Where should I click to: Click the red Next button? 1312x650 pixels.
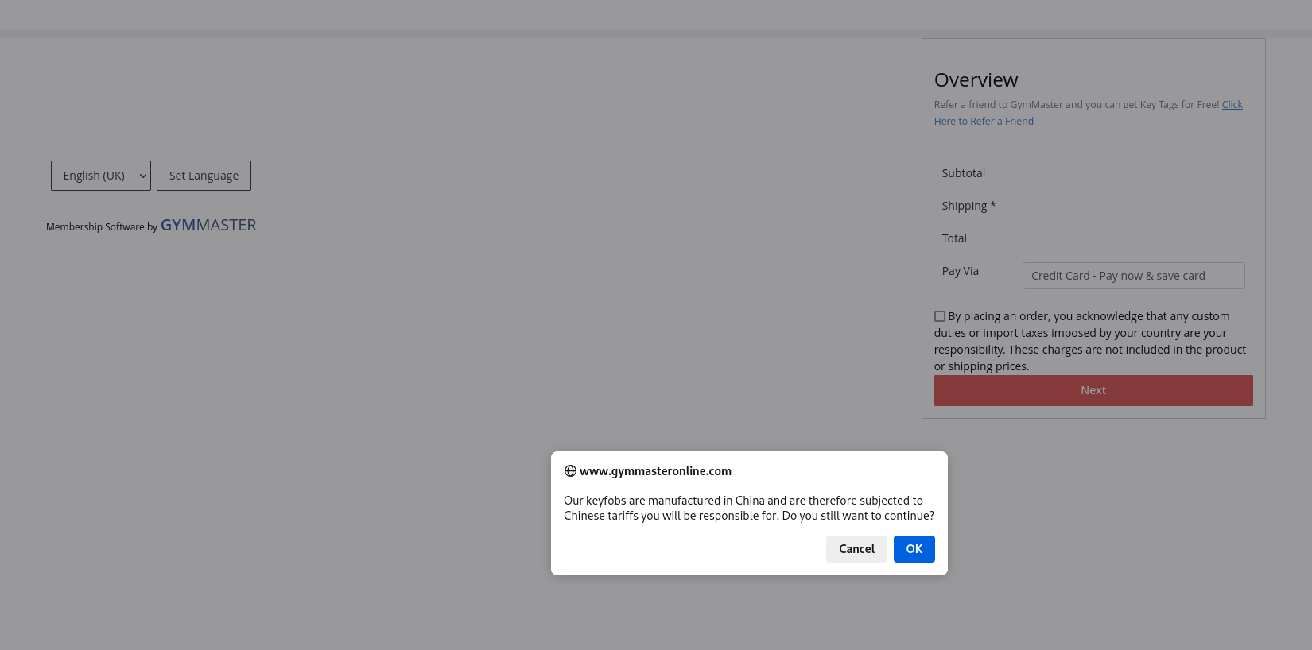[1093, 390]
